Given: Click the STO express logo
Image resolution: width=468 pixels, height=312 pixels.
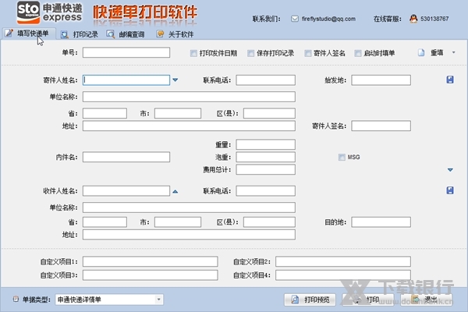Looking at the screenshot, I should pyautogui.click(x=49, y=12).
